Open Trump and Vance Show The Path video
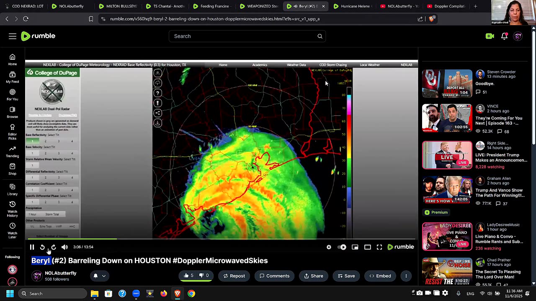The height and width of the screenshot is (301, 536). pyautogui.click(x=447, y=190)
